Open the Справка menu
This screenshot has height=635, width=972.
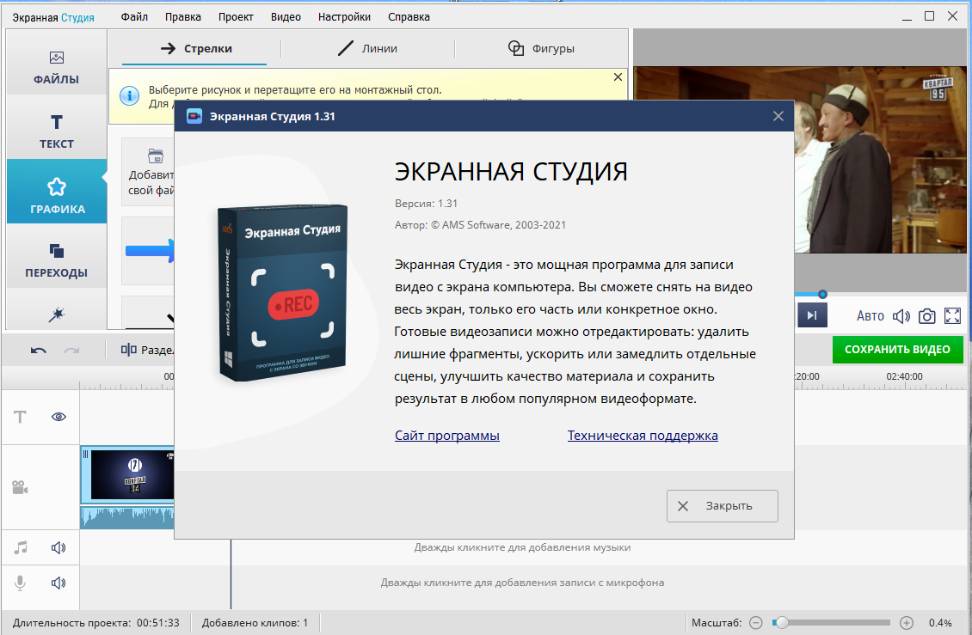[x=409, y=16]
